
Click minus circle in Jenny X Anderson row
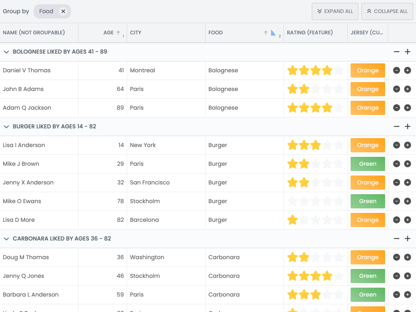pos(396,182)
